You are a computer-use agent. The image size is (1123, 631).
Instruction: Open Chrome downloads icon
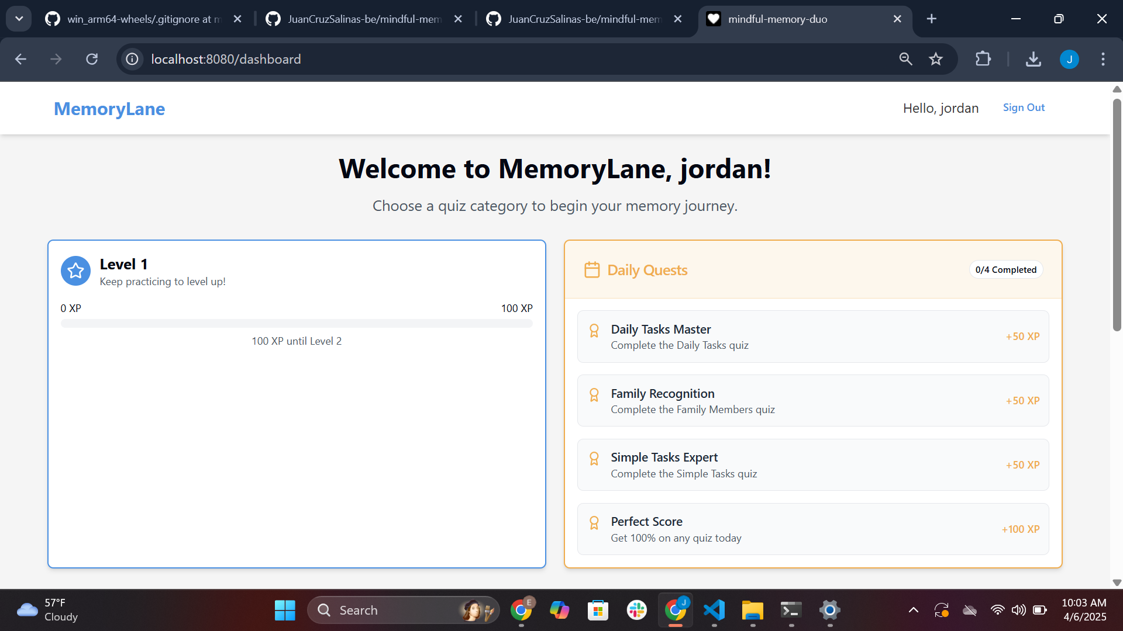(x=1034, y=59)
